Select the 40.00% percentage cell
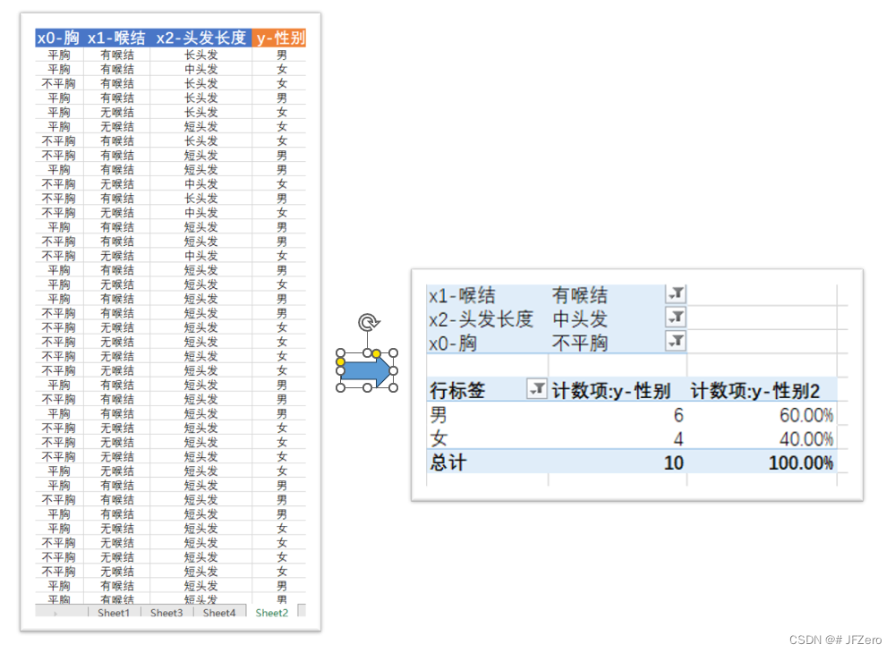 (806, 439)
